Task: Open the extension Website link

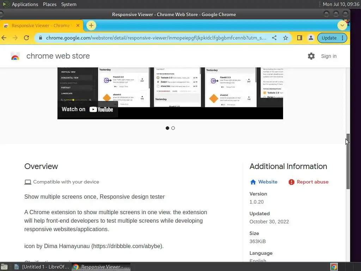Action: coord(268,182)
